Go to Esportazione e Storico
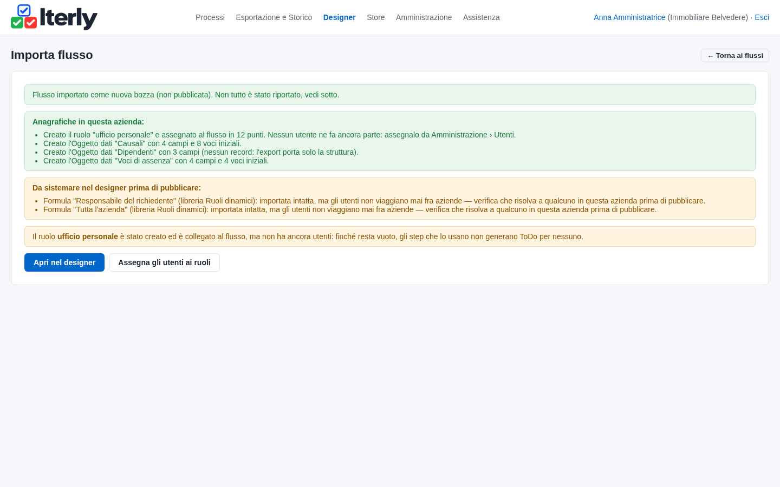The image size is (780, 487). click(274, 17)
